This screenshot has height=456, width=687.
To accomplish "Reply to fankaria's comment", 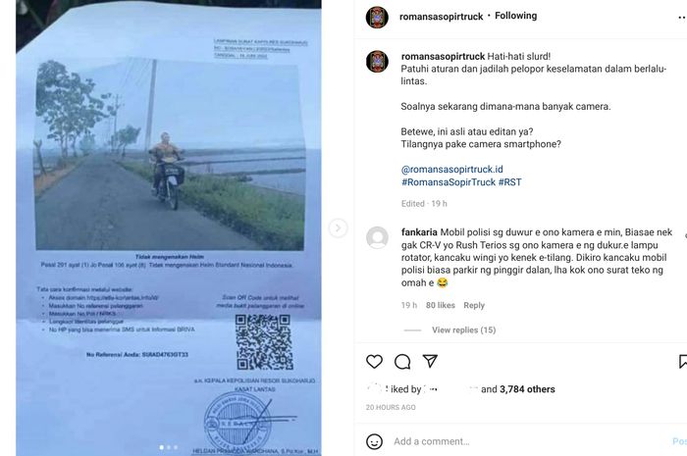I will (474, 305).
